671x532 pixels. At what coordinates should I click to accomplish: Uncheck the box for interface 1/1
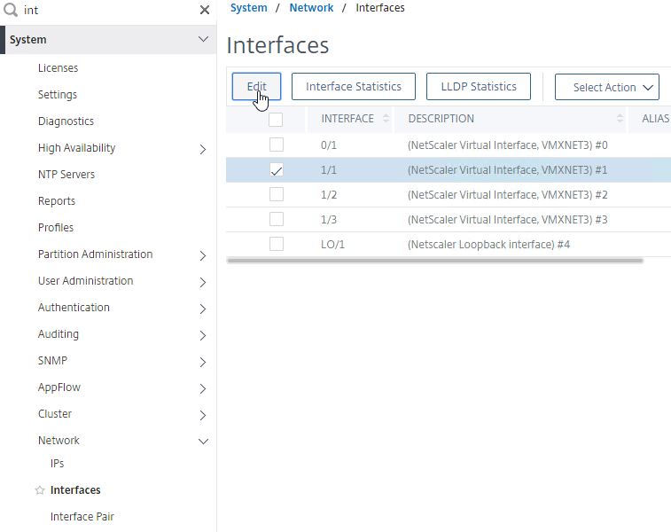click(x=277, y=170)
